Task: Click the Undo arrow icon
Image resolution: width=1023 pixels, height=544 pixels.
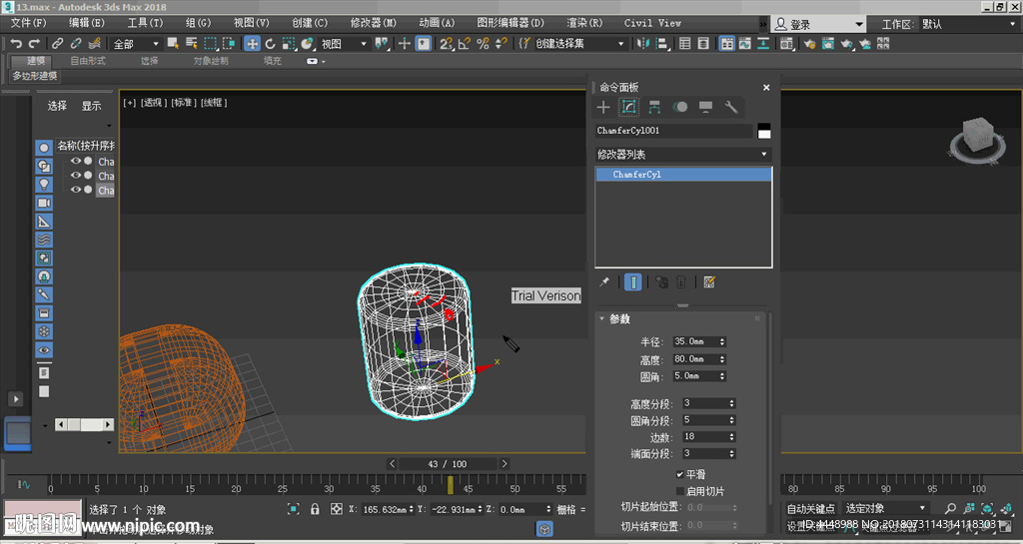Action: click(x=16, y=44)
